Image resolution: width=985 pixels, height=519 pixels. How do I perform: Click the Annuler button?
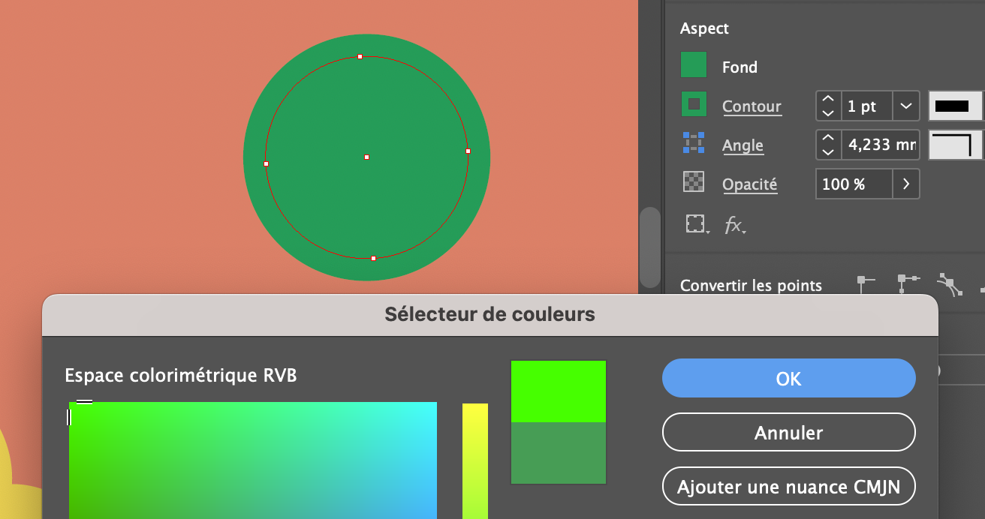(x=788, y=432)
